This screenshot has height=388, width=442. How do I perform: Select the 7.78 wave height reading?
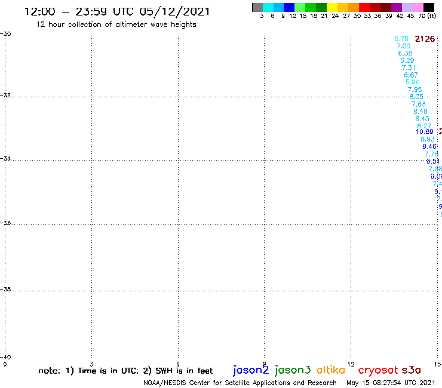431,154
